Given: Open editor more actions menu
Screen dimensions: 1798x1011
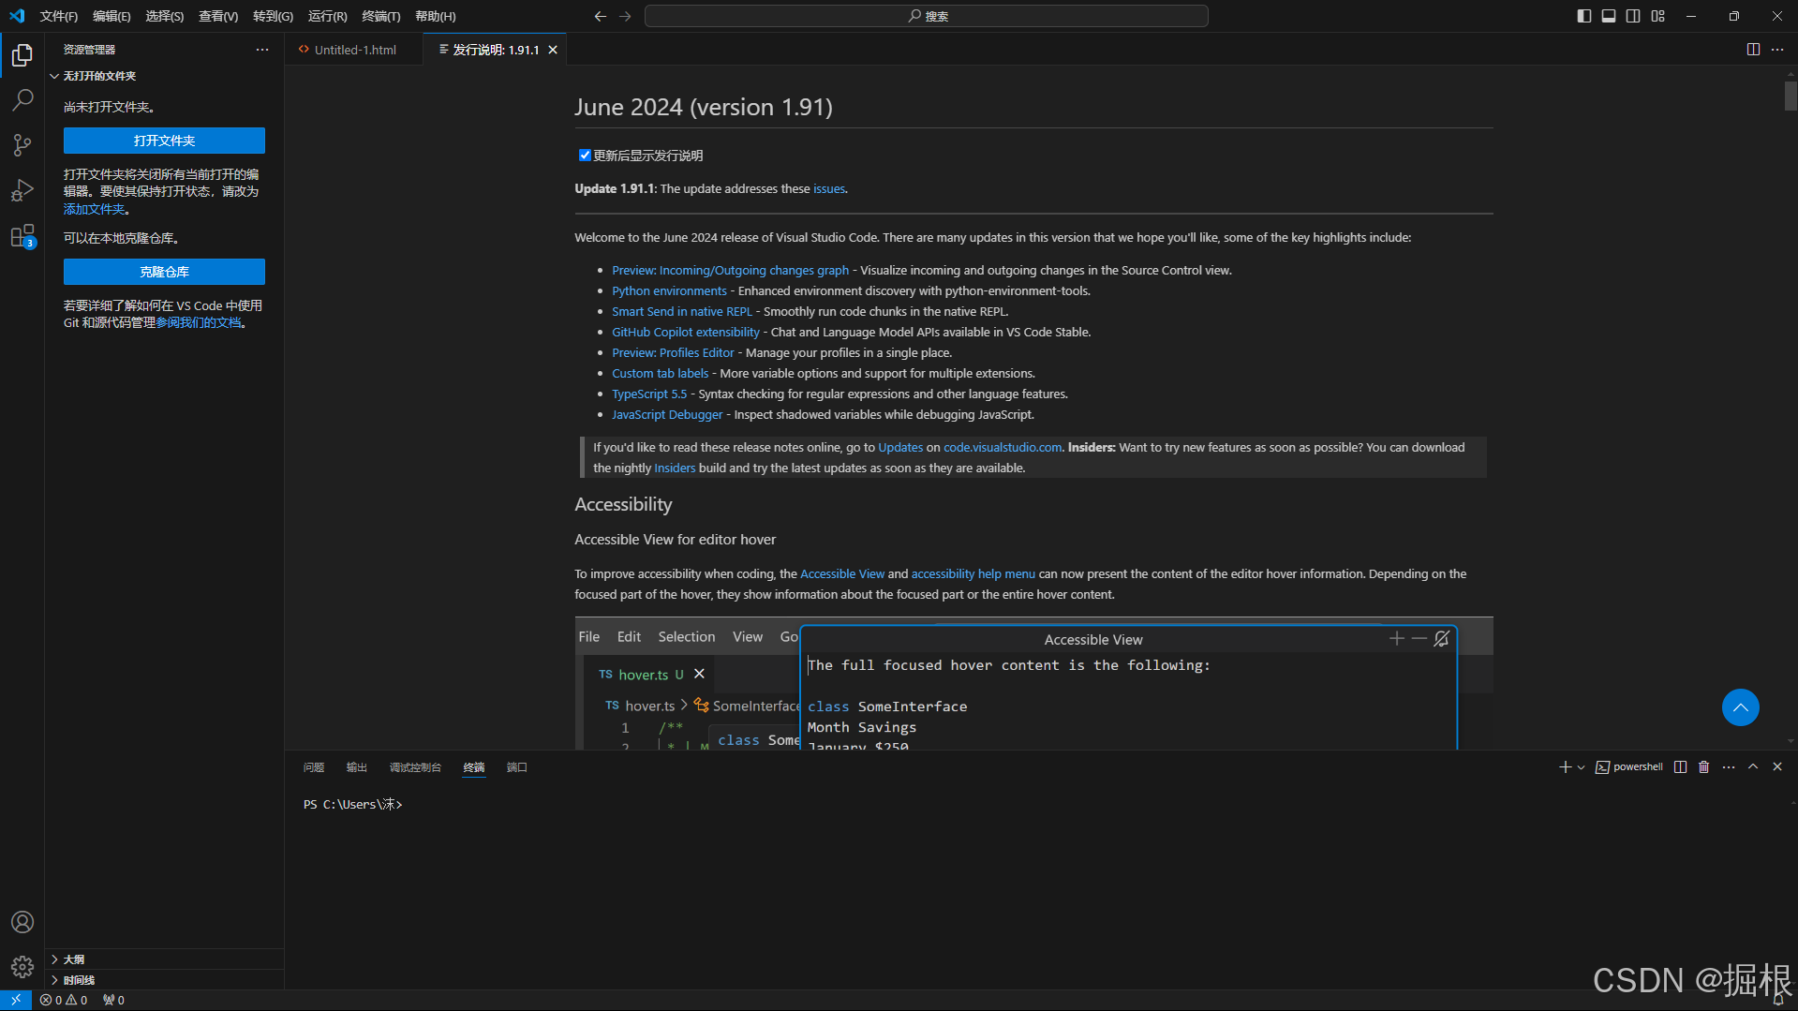Looking at the screenshot, I should pos(1777,50).
